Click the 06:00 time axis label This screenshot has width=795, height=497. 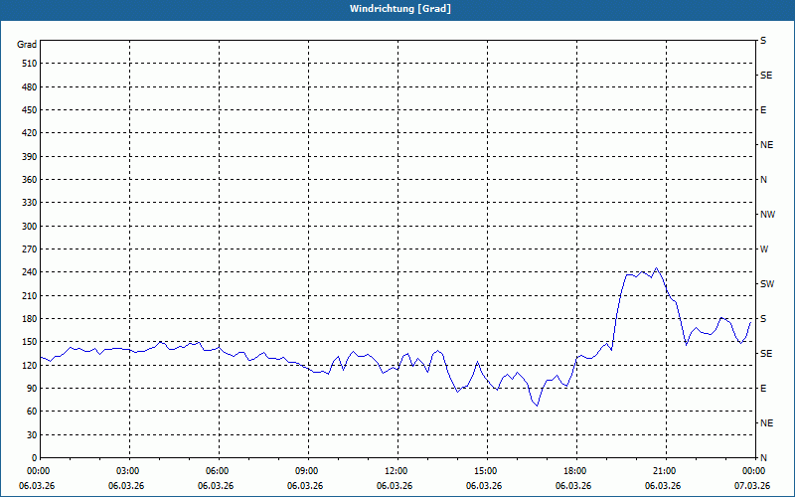(219, 471)
